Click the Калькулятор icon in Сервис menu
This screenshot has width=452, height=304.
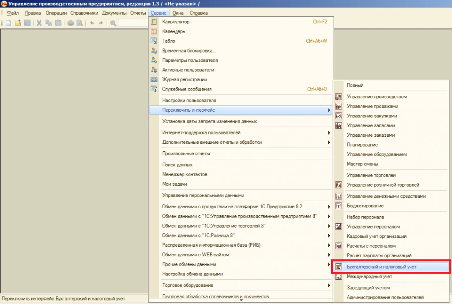click(x=154, y=22)
